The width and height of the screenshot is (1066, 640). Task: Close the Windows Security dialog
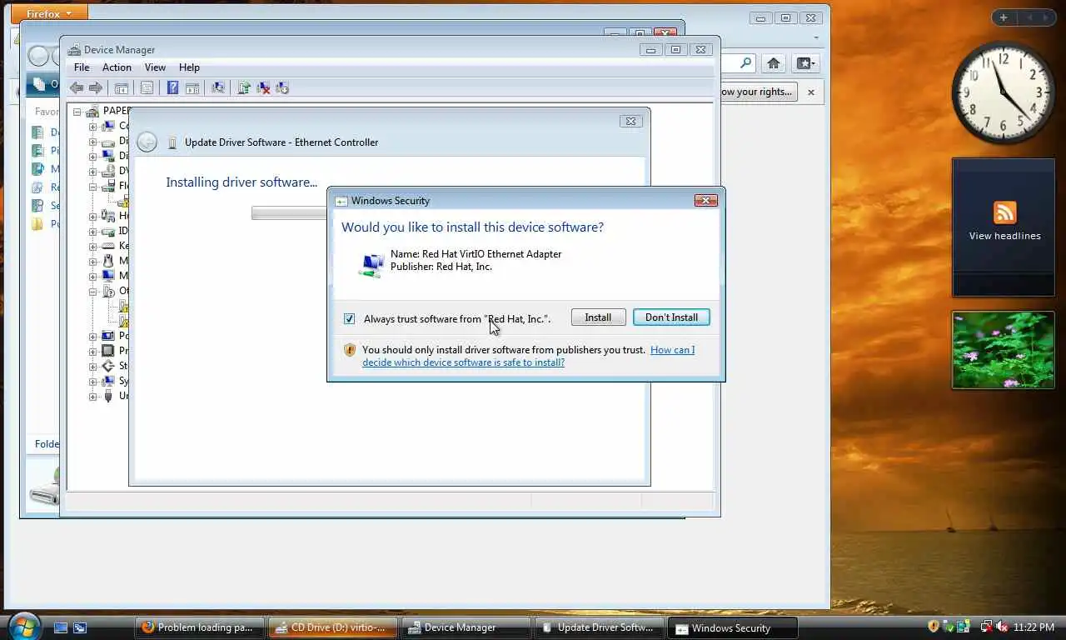tap(705, 200)
